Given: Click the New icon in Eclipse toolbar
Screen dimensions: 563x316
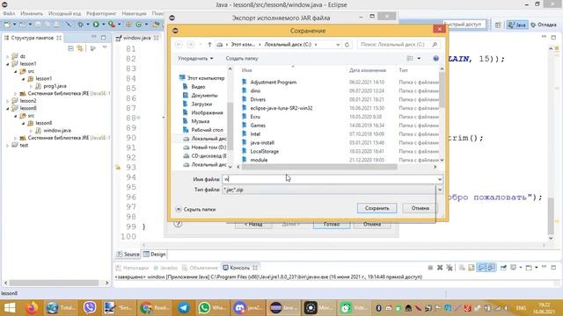Looking at the screenshot, I should pyautogui.click(x=6, y=25).
